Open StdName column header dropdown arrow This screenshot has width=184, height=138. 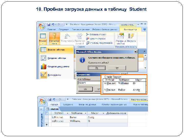[86, 113]
